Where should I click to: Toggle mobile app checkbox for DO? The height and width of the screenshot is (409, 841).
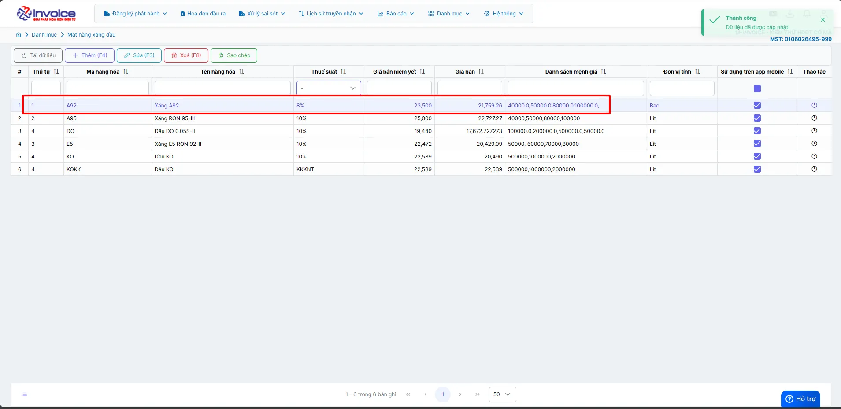point(757,131)
